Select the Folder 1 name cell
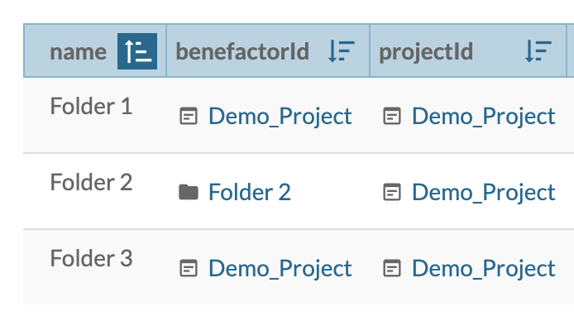Screen dimensions: 574x321 pyautogui.click(x=91, y=106)
